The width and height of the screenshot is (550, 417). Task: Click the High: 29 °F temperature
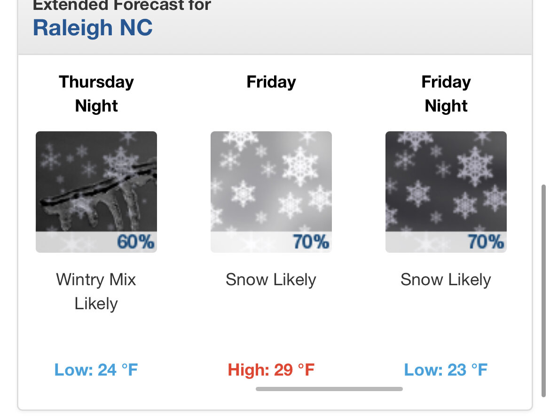pyautogui.click(x=271, y=369)
